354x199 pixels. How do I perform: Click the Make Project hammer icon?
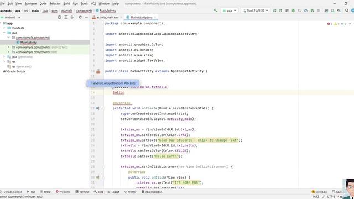pyautogui.click(x=215, y=11)
